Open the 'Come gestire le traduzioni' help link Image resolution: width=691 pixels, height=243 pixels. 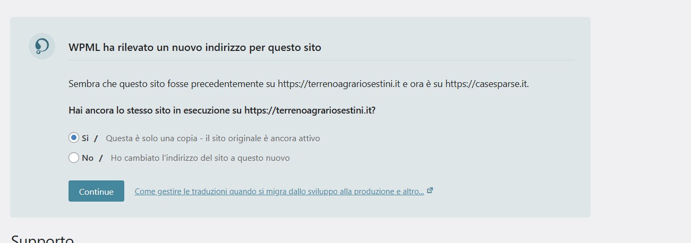[x=279, y=192]
